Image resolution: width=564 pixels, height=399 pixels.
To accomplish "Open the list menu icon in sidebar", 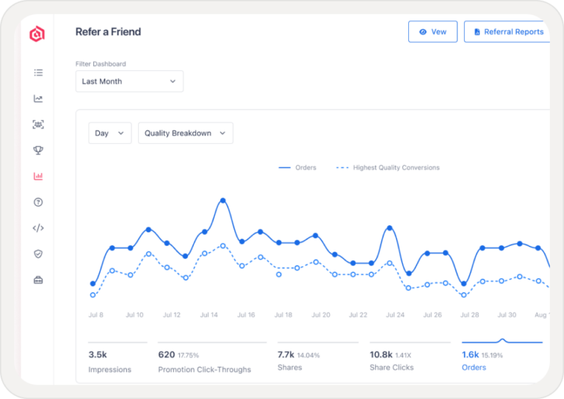I will click(x=38, y=73).
